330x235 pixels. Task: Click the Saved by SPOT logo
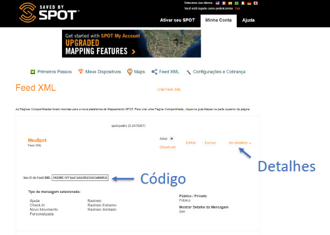coord(49,12)
